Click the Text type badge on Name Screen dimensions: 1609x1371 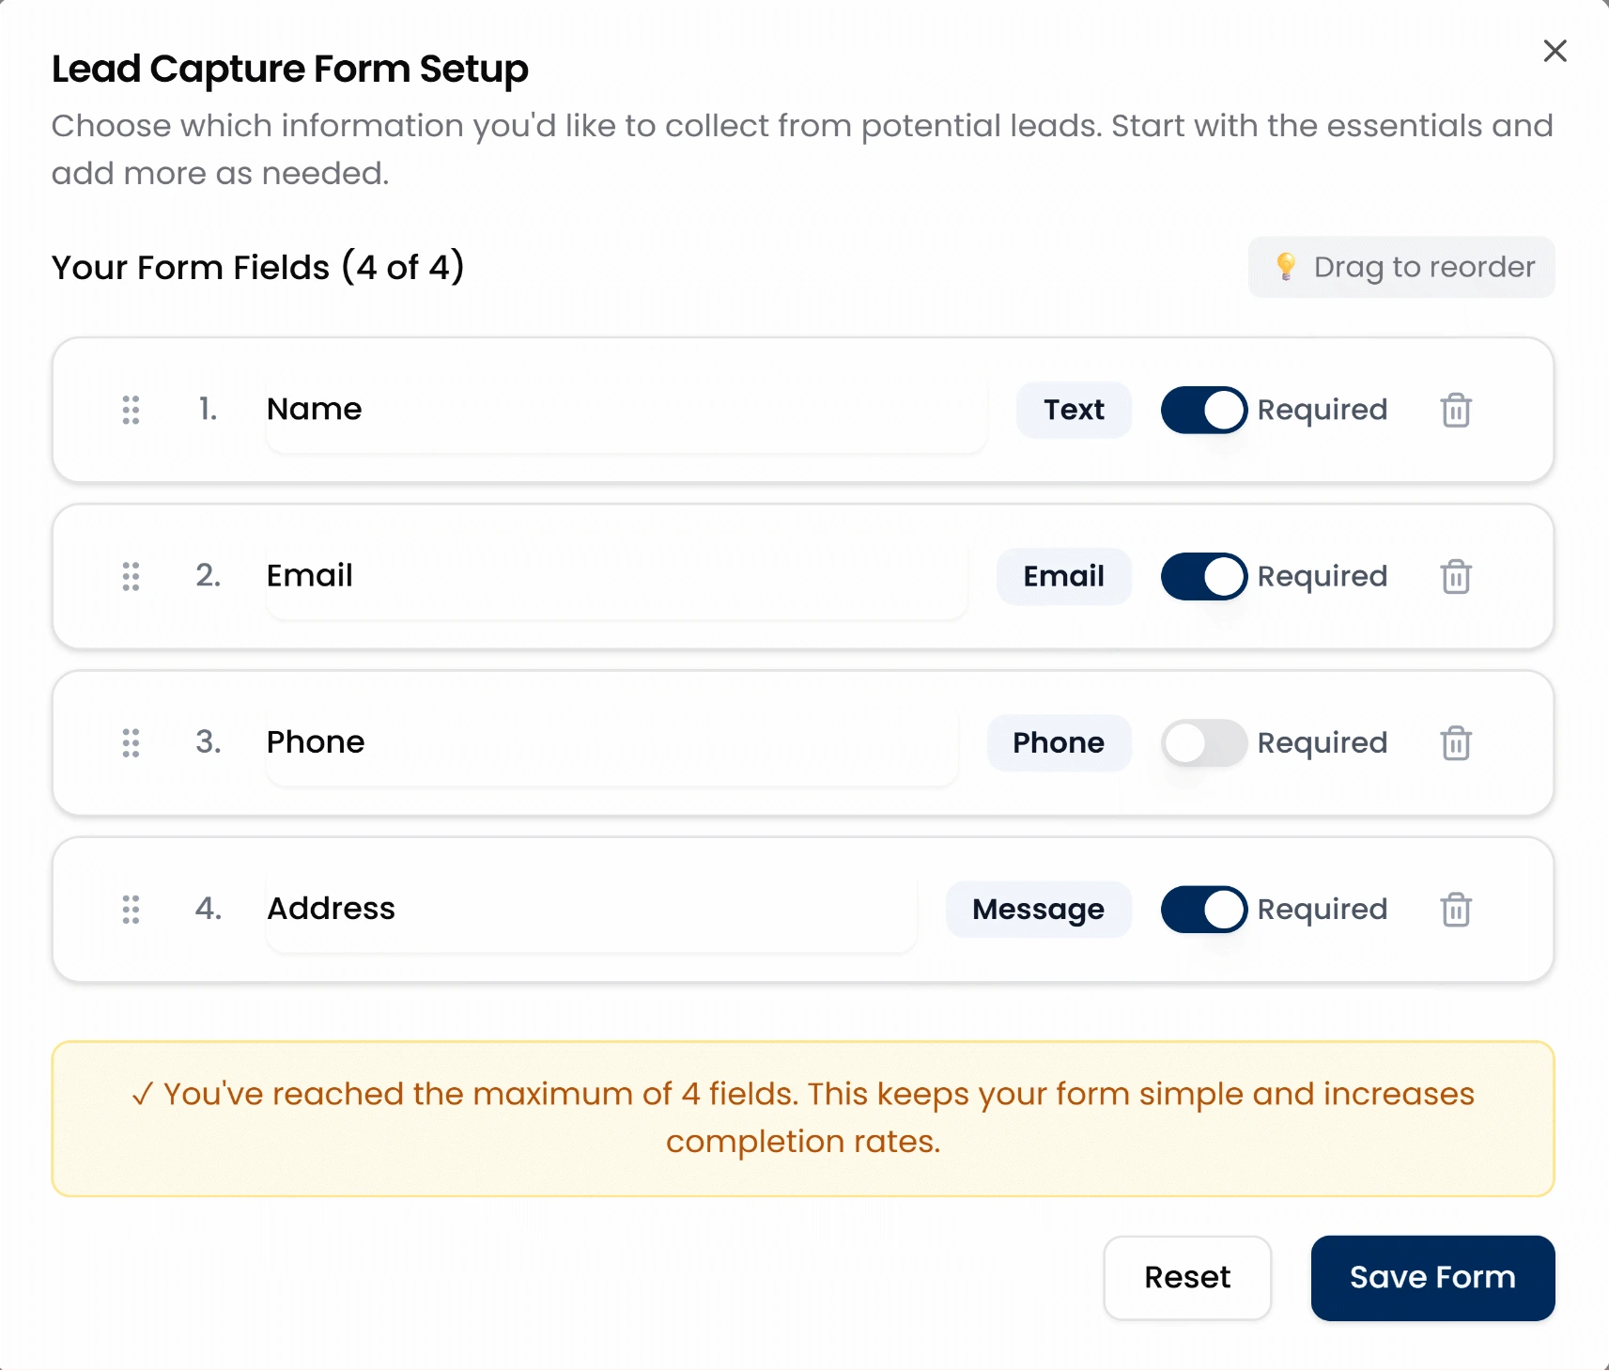(1074, 410)
